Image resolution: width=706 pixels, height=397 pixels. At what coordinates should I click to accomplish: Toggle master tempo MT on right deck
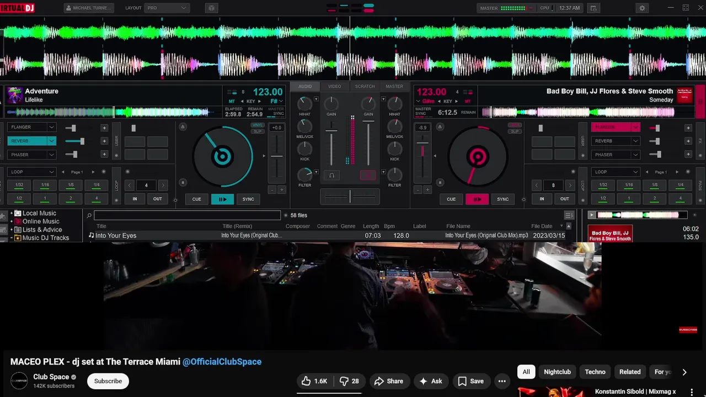pos(468,101)
